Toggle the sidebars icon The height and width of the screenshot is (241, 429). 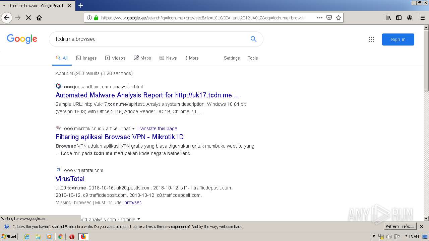tap(399, 18)
